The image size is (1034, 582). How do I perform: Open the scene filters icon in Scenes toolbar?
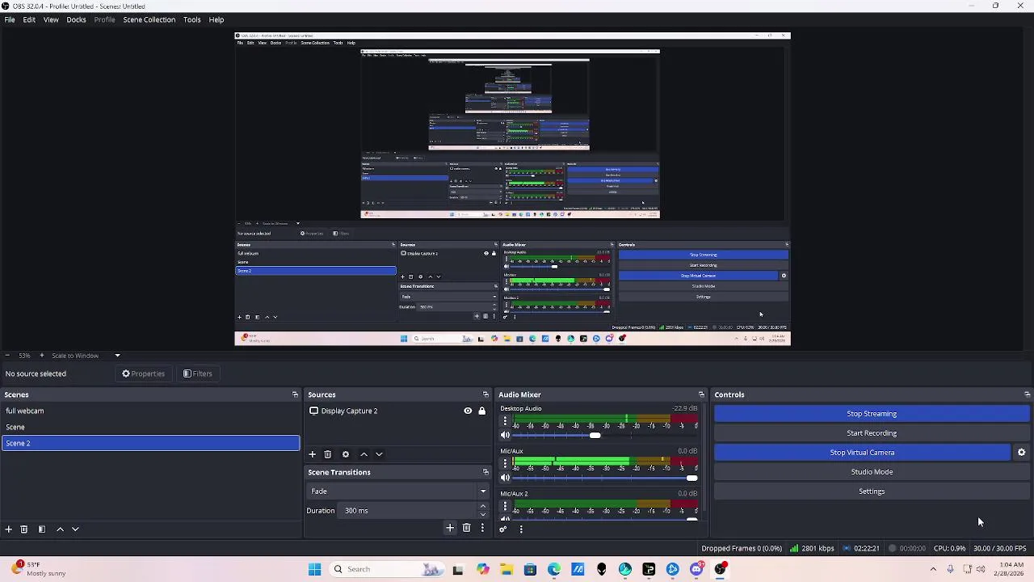(42, 529)
